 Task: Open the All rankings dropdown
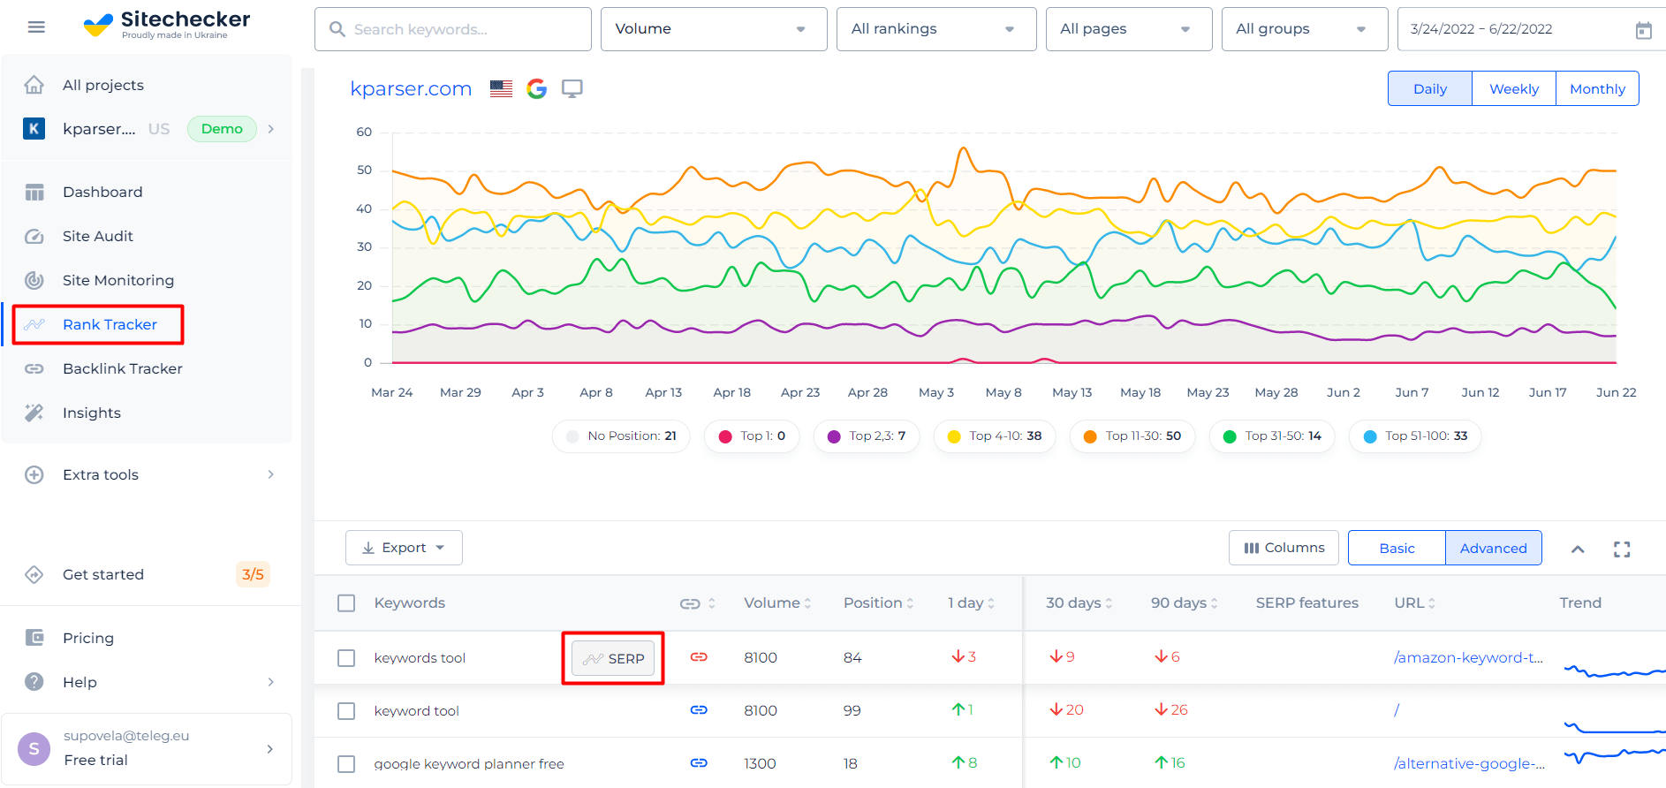click(936, 29)
